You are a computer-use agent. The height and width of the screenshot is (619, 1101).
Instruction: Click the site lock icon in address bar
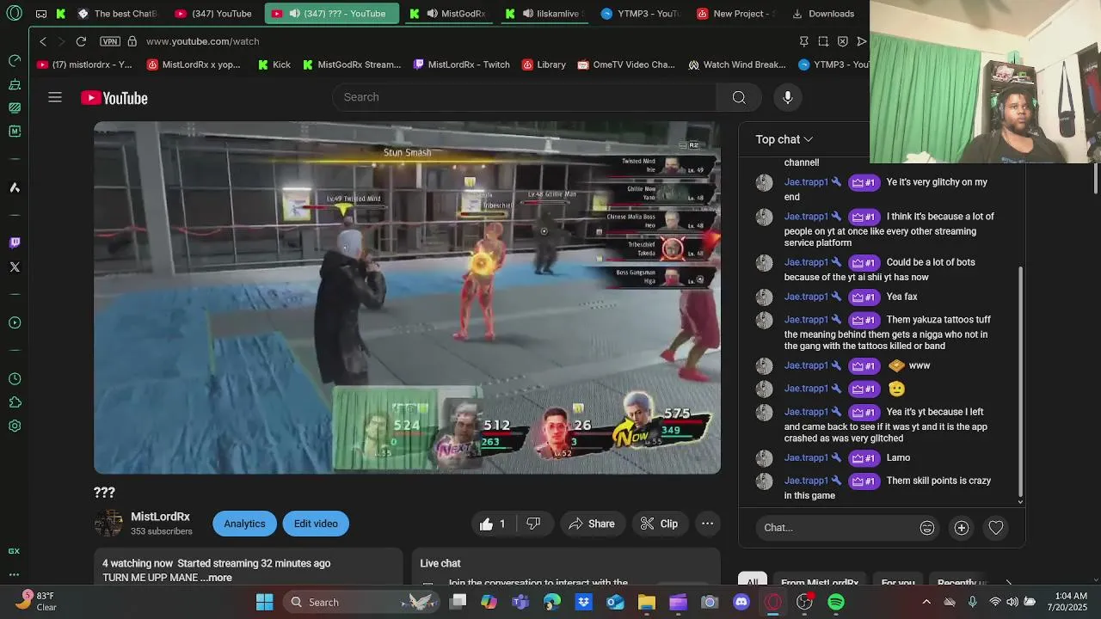[x=132, y=41]
